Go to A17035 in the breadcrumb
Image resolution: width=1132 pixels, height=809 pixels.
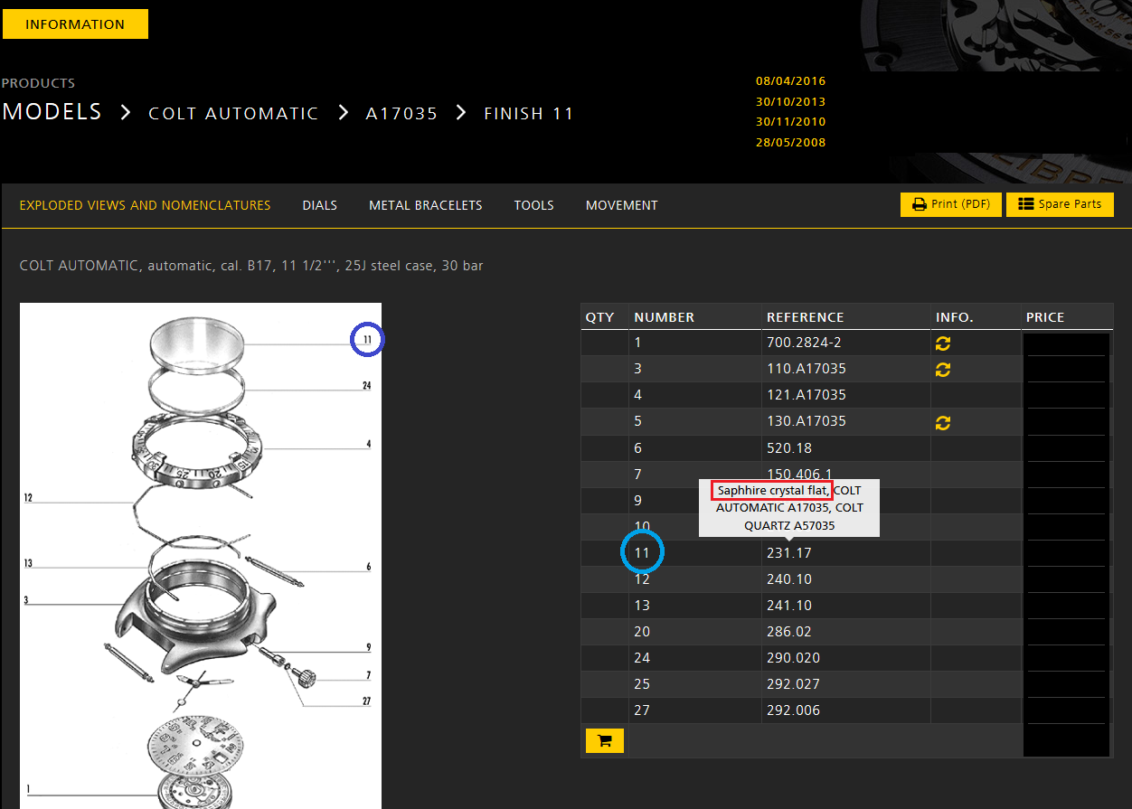(401, 114)
